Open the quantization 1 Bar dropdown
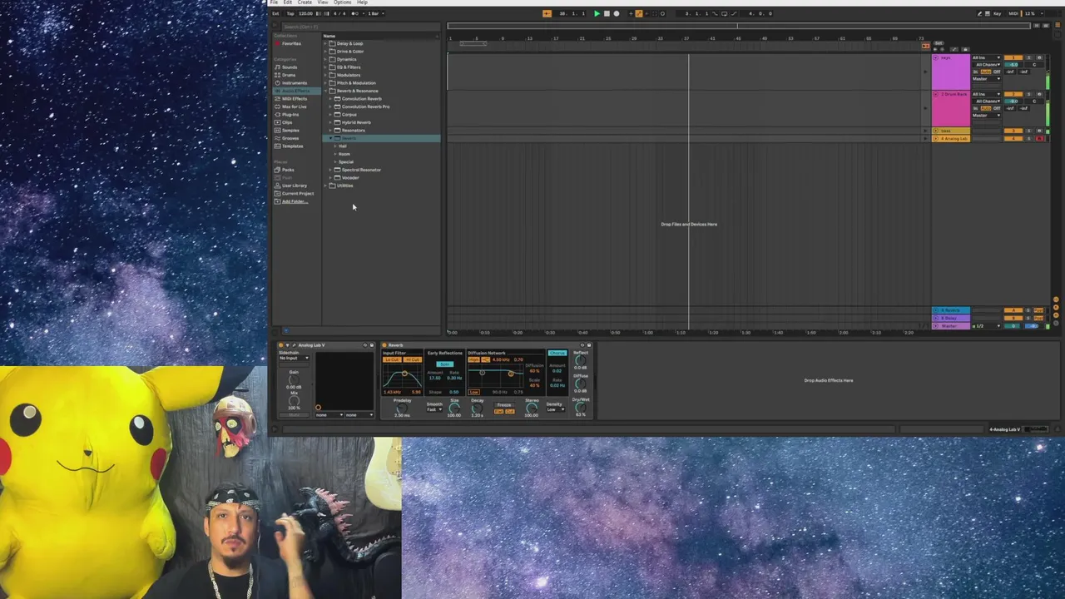The width and height of the screenshot is (1065, 599). click(376, 13)
